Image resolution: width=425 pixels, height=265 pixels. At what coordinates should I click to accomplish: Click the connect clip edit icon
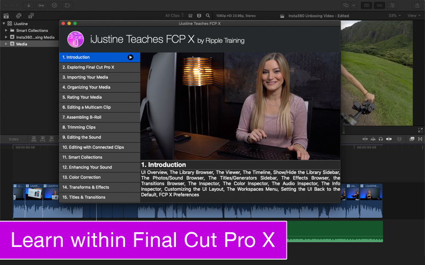tap(34, 139)
